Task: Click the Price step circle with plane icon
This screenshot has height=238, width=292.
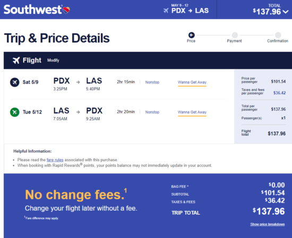Action: click(191, 35)
